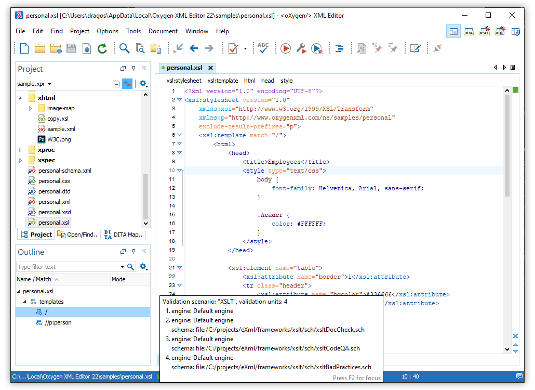Collapse all in Project panel icon
This screenshot has width=535, height=390.
[116, 84]
